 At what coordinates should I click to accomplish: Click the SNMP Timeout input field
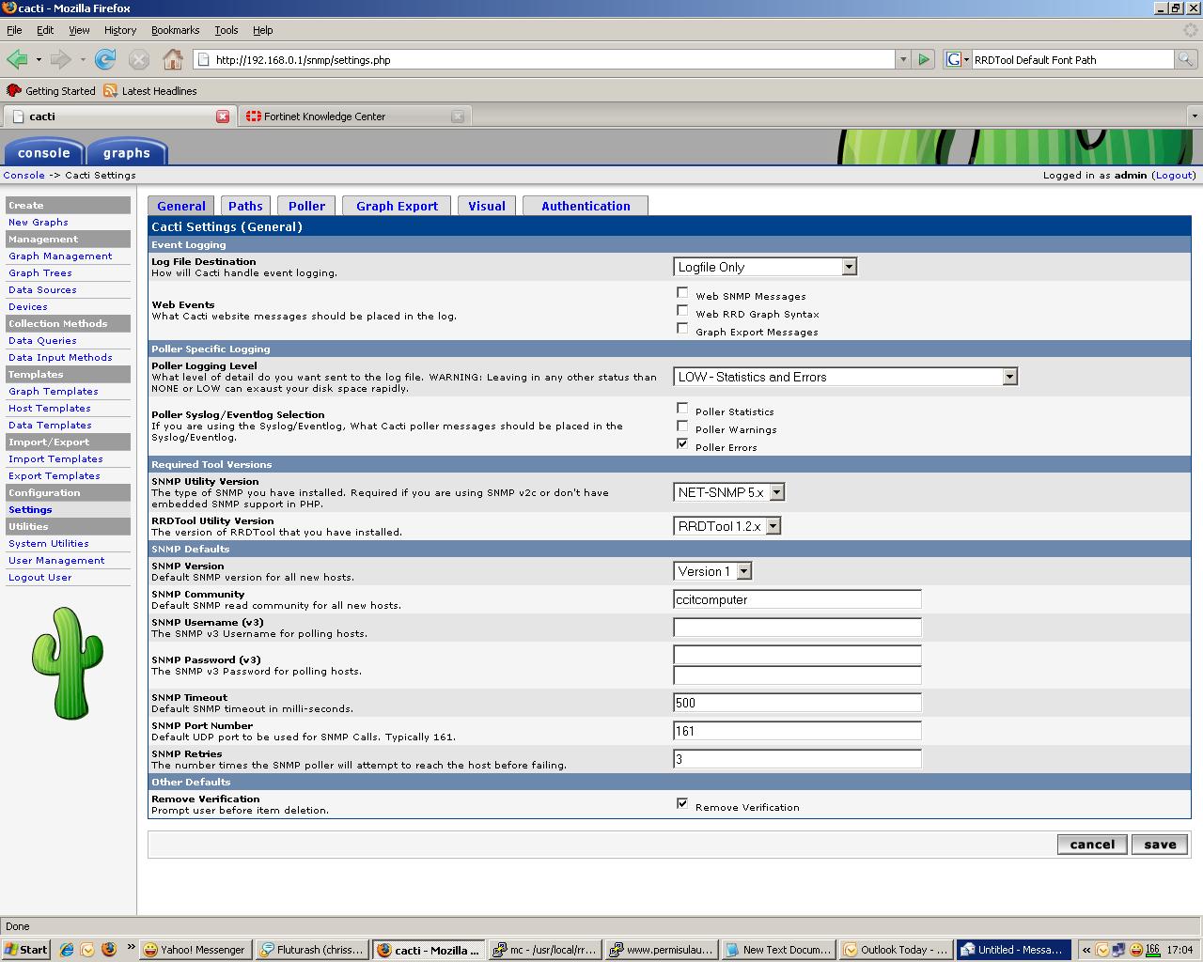[797, 703]
